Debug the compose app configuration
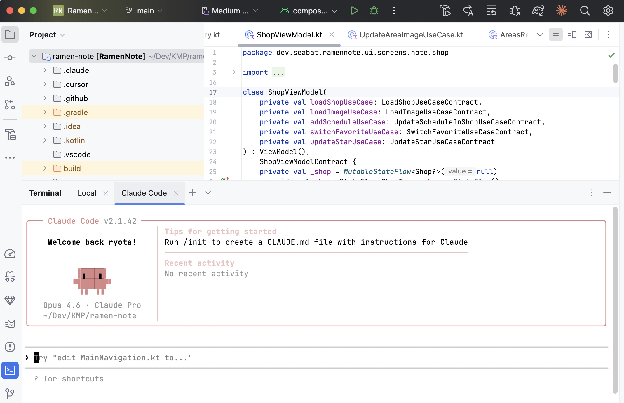This screenshot has height=403, width=624. click(374, 11)
